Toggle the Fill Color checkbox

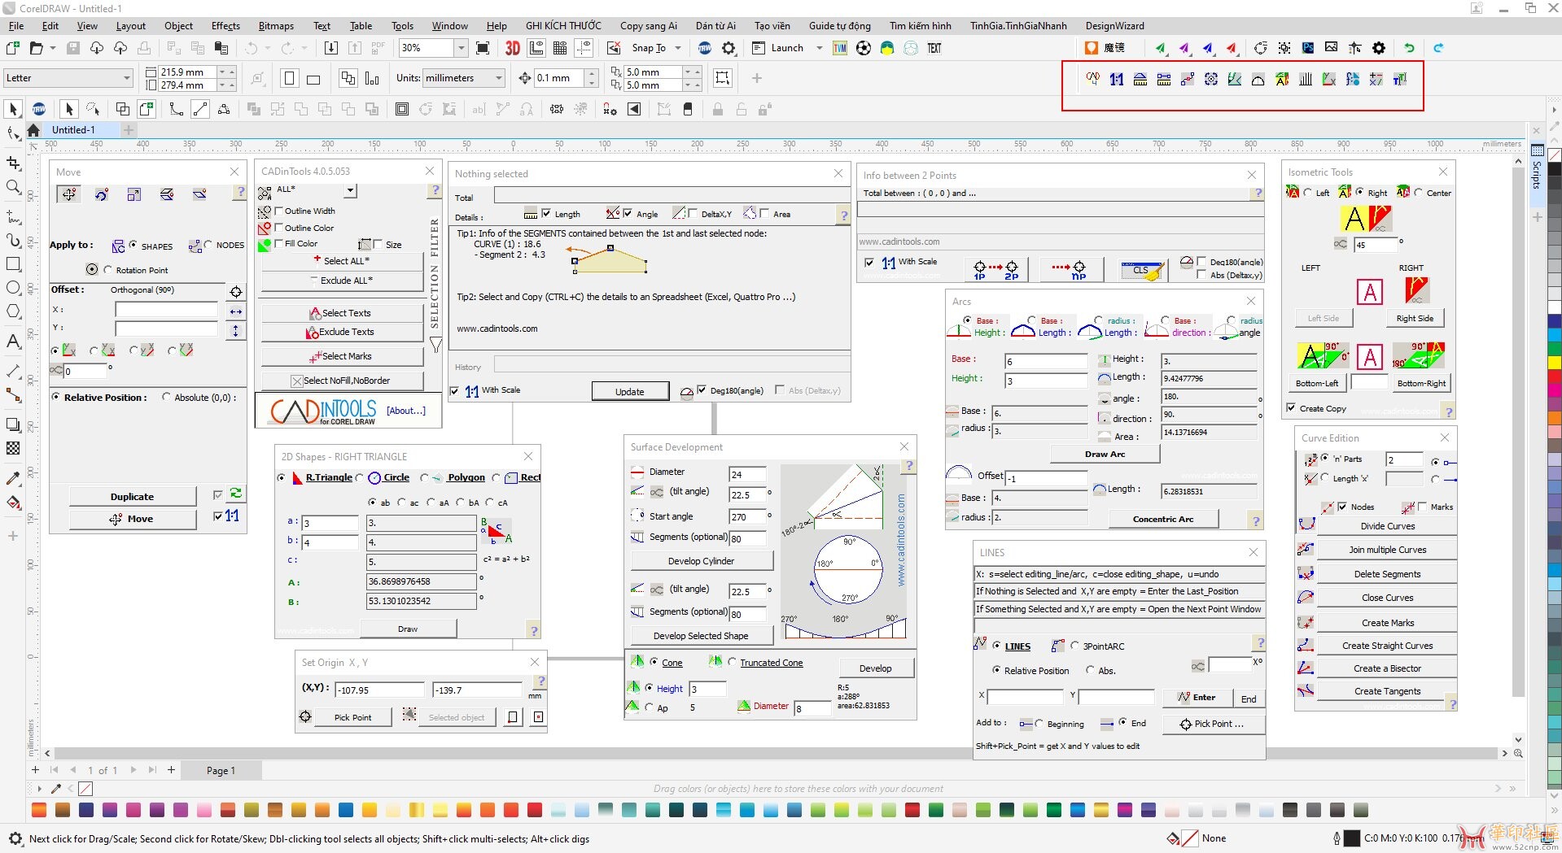click(278, 243)
